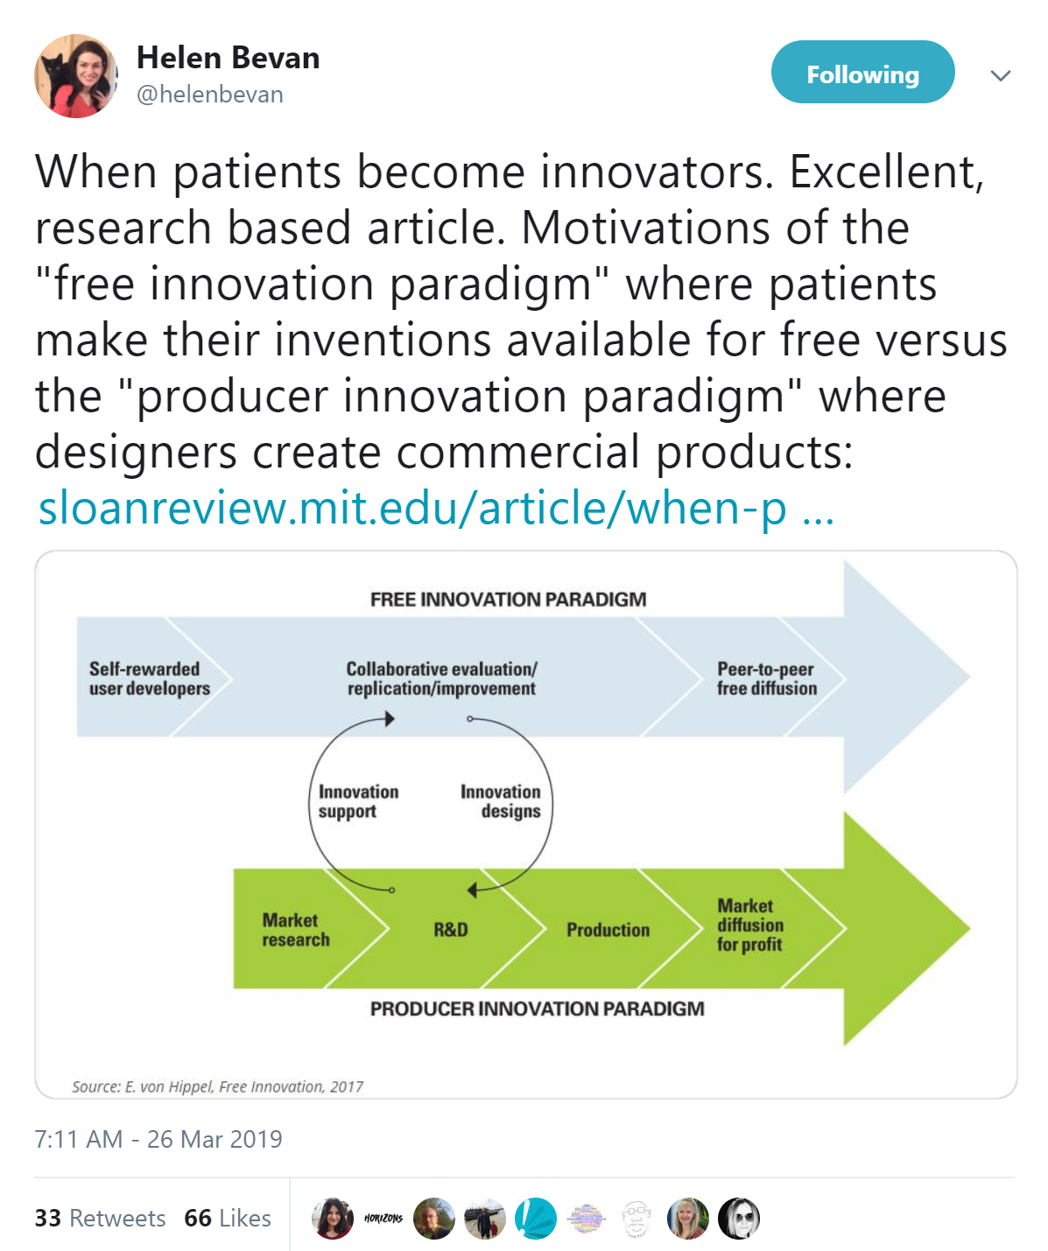Open the sloanreview.mit.edu article link
Image resolution: width=1048 pixels, height=1251 pixels.
(x=436, y=508)
